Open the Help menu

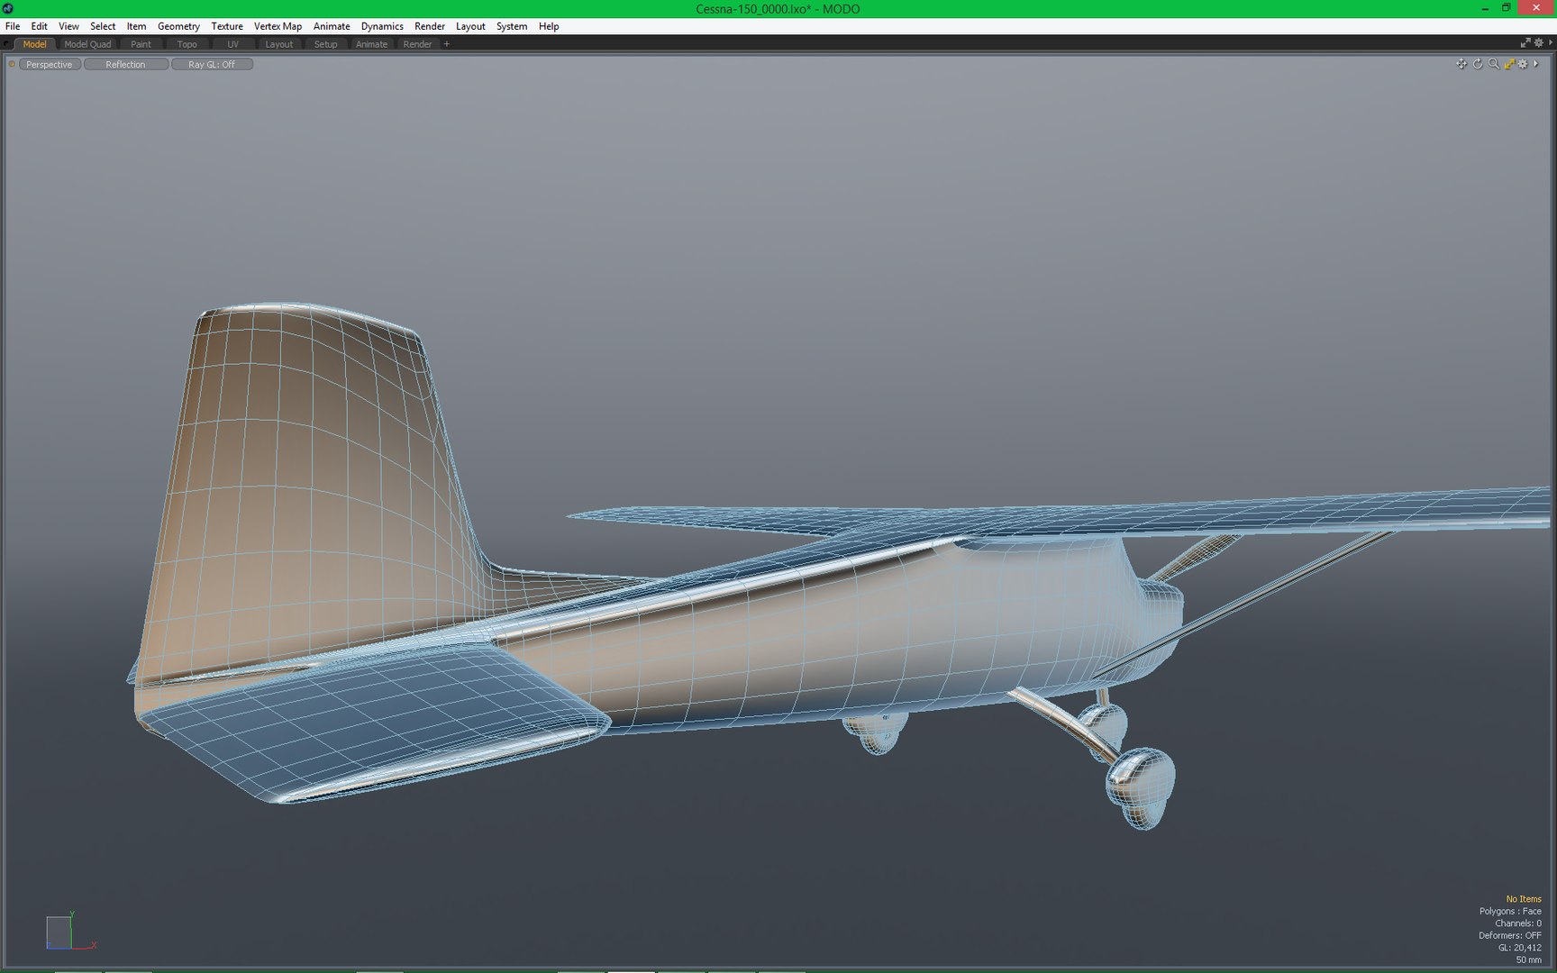[x=549, y=26]
